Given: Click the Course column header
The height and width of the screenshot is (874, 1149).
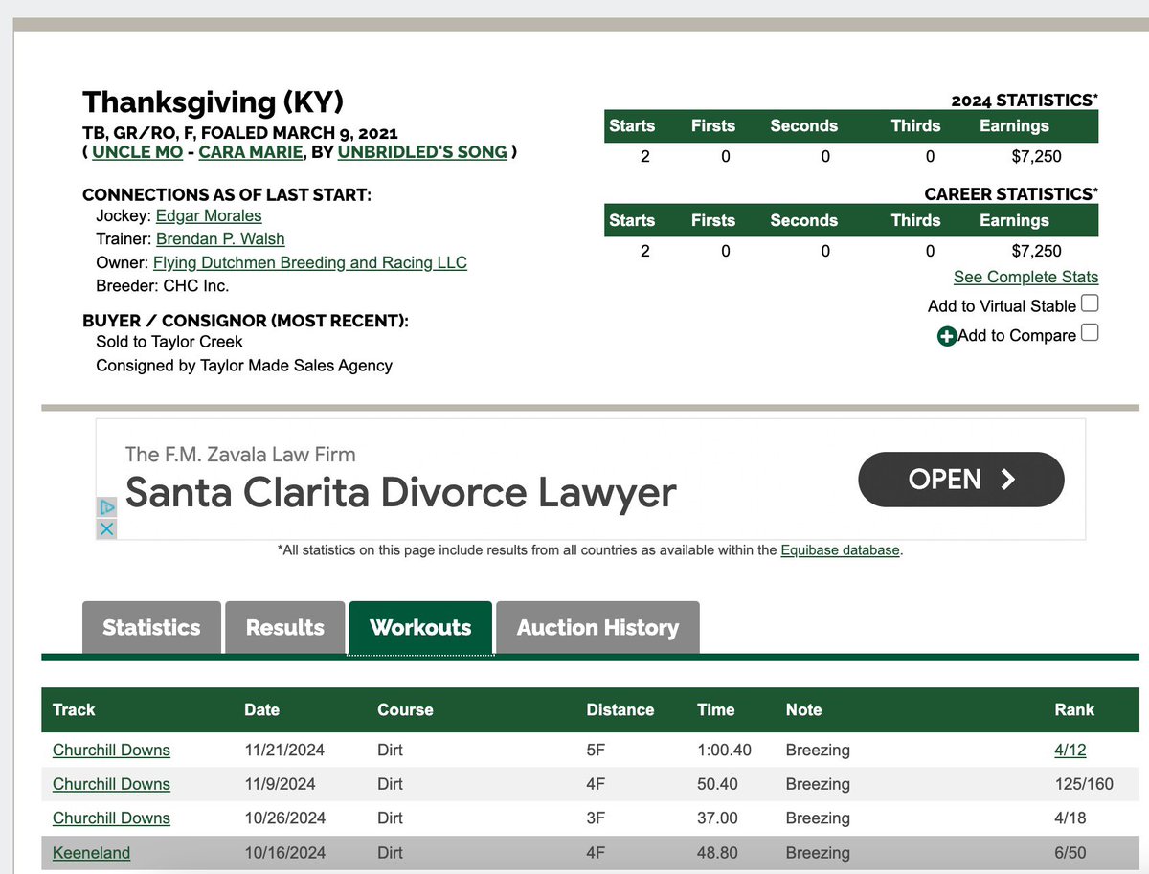Looking at the screenshot, I should pyautogui.click(x=406, y=710).
